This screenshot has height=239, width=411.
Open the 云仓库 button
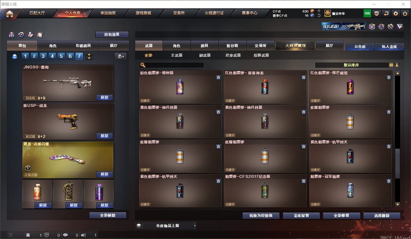(x=360, y=47)
